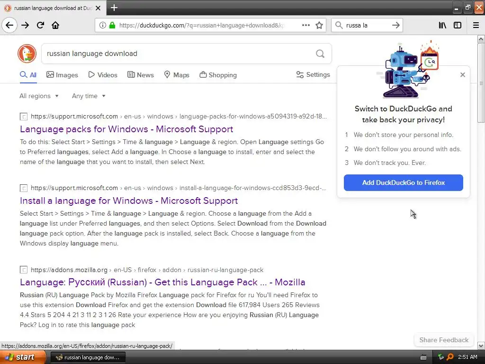Click the vertical scrollbar thumb

(x=481, y=83)
